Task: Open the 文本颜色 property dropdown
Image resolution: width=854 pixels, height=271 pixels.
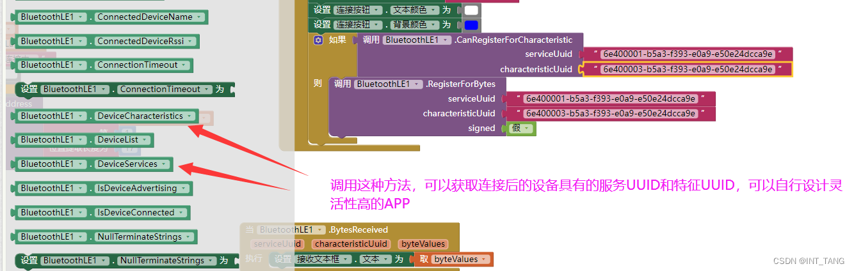Action: coord(415,10)
